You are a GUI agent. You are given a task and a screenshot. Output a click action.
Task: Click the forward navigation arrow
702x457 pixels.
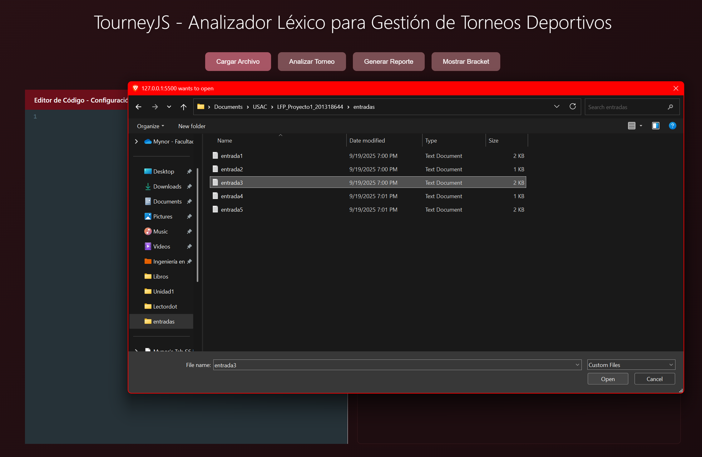pyautogui.click(x=155, y=107)
